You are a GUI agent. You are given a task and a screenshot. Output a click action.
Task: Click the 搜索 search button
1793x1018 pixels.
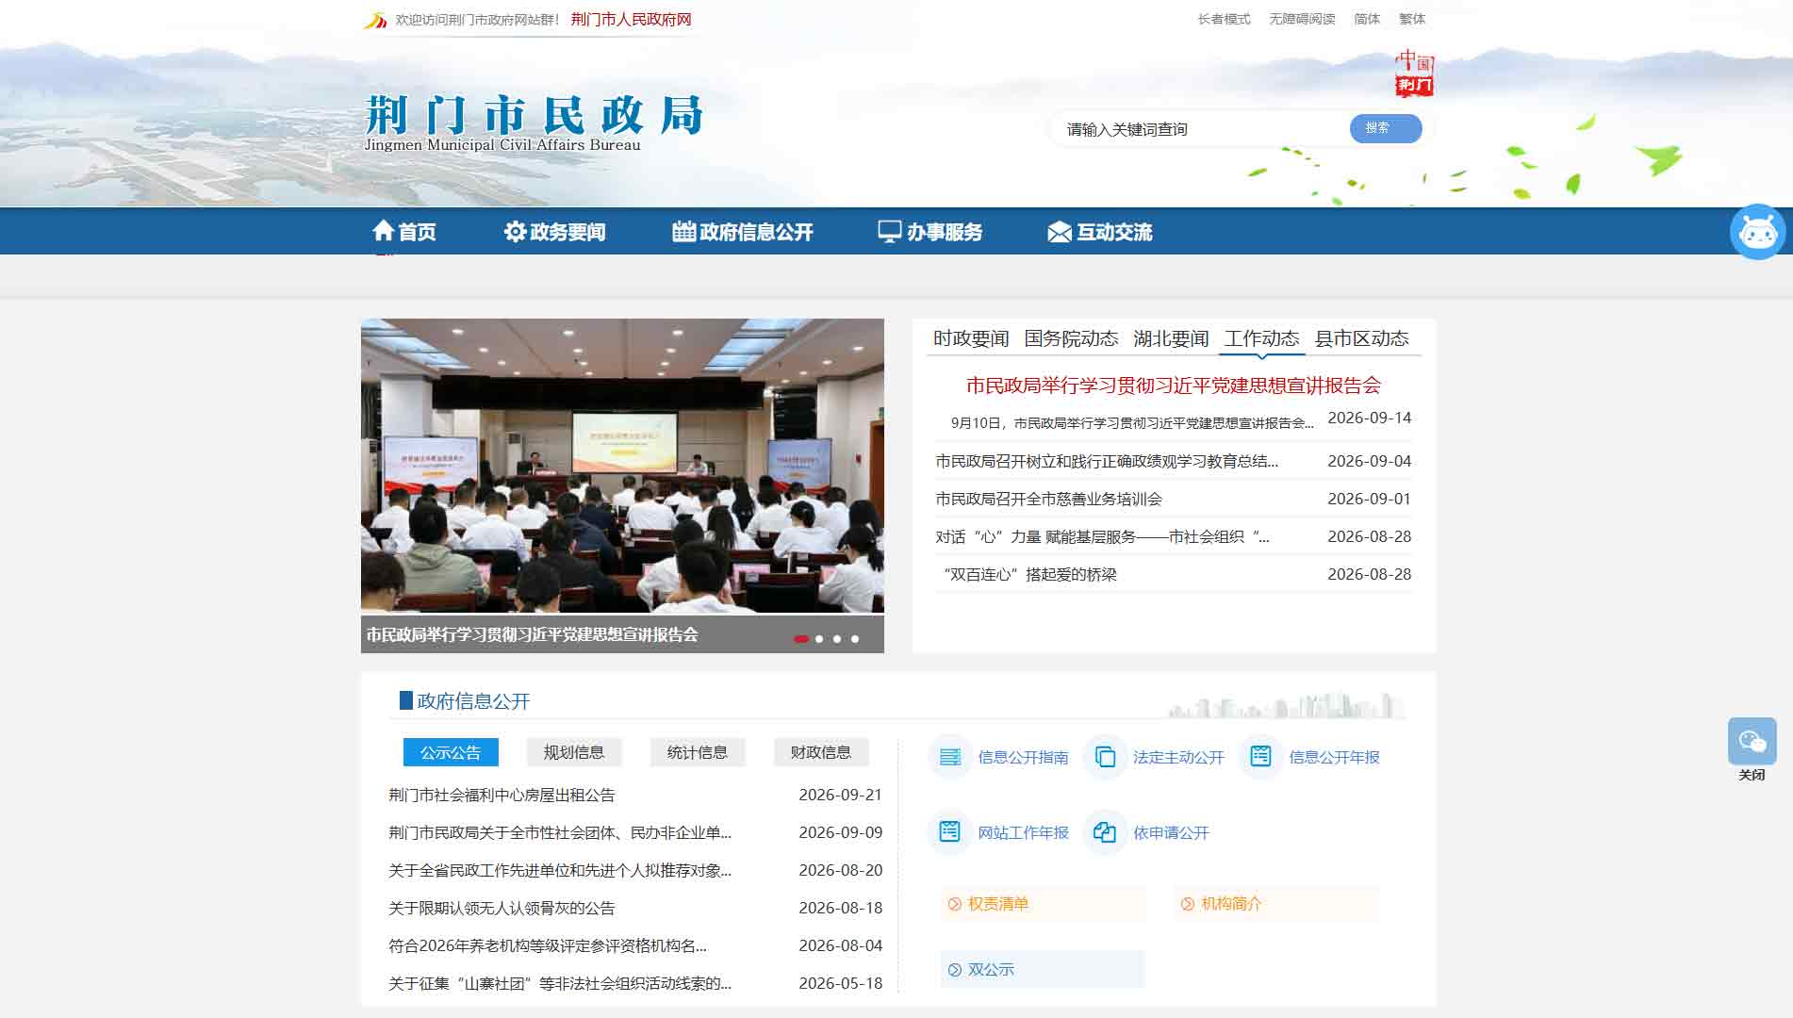1386,128
